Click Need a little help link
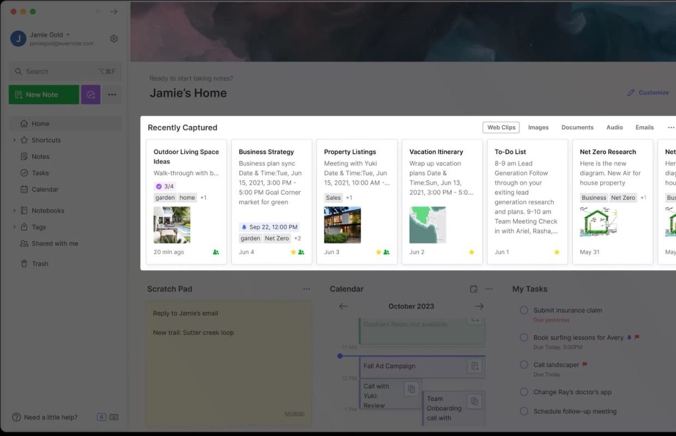Image resolution: width=676 pixels, height=436 pixels. [45, 417]
